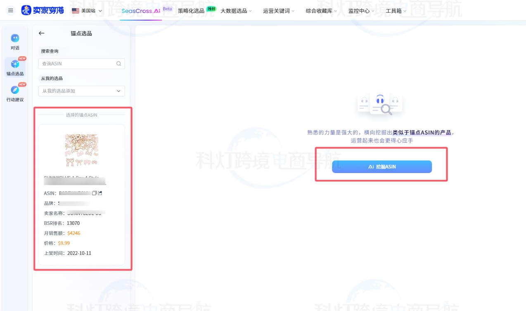Click the 卖家穿海 logo
526x311 pixels.
pos(43,10)
